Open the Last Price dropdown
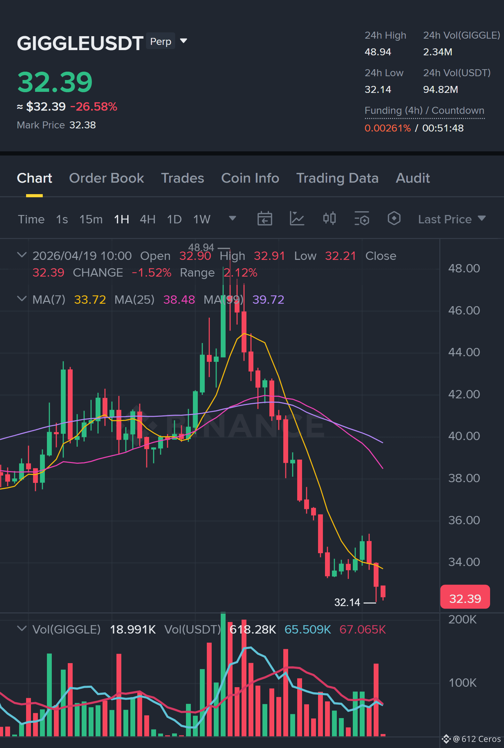This screenshot has width=504, height=748. tap(452, 219)
